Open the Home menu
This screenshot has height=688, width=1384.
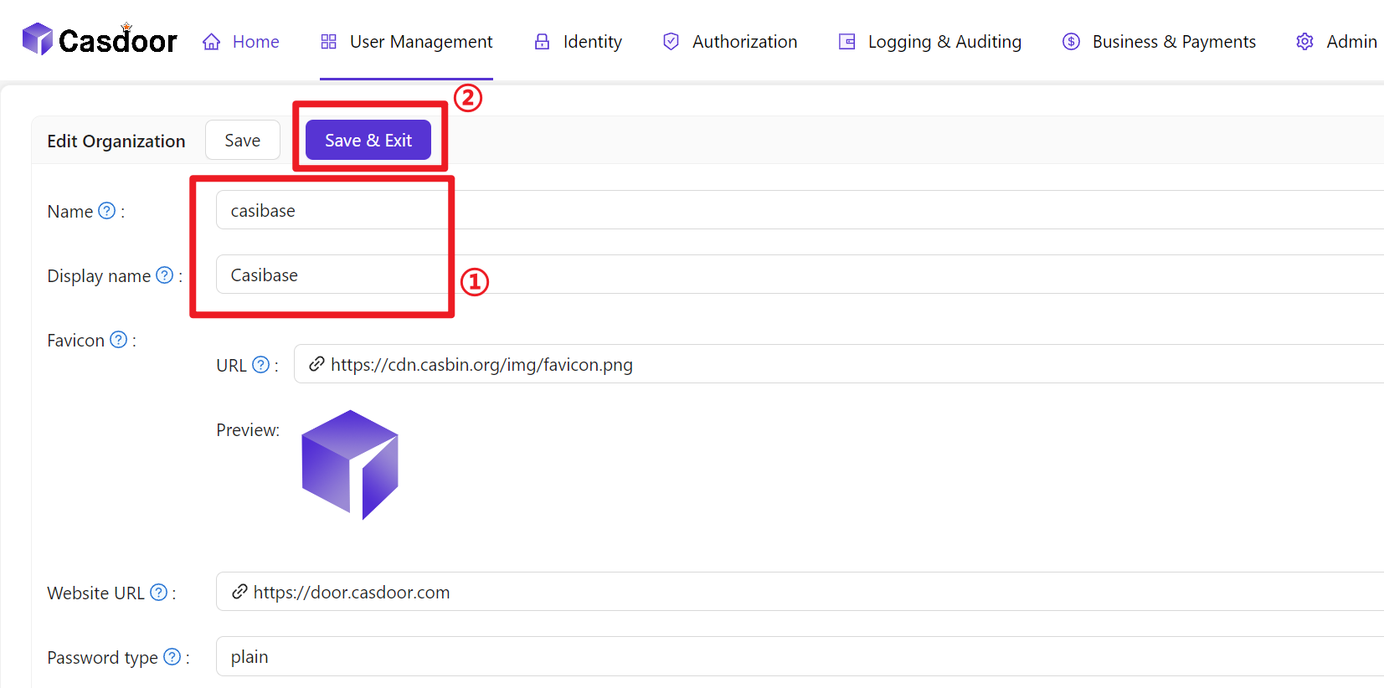tap(241, 42)
